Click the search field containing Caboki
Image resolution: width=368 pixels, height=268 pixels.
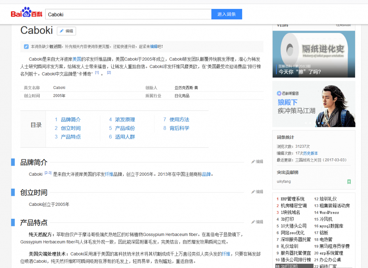(128, 14)
